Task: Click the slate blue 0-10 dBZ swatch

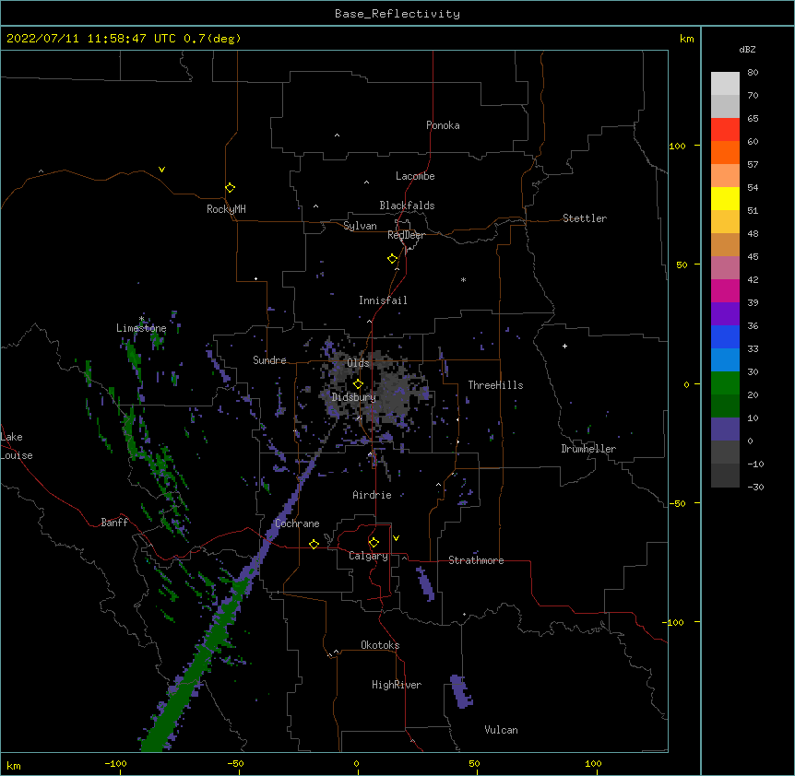Action: pos(725,429)
